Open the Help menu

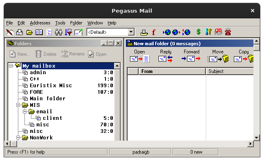tap(112, 23)
